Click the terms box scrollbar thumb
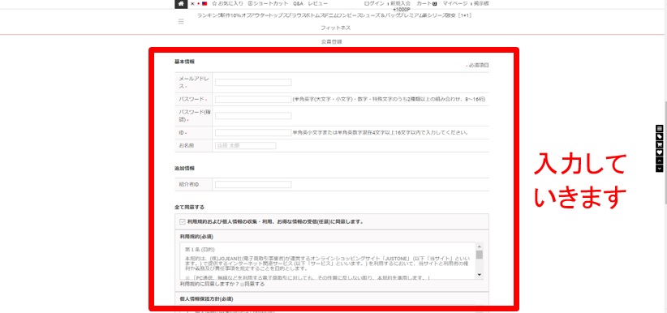667x313 pixels. (480, 255)
